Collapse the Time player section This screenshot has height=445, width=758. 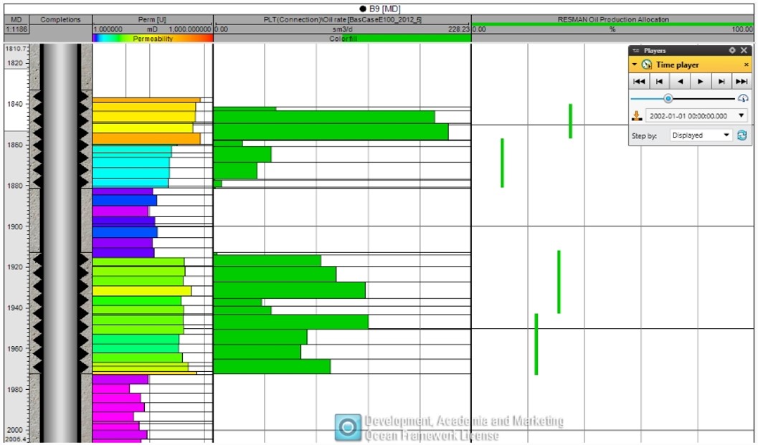pyautogui.click(x=635, y=64)
